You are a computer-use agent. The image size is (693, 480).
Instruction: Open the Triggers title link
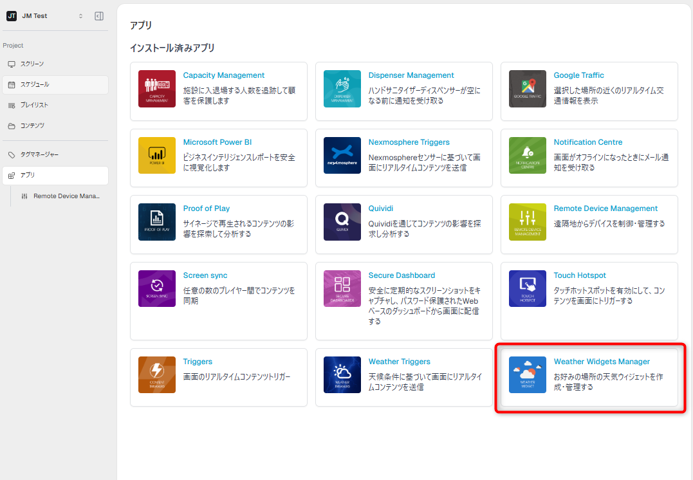198,361
